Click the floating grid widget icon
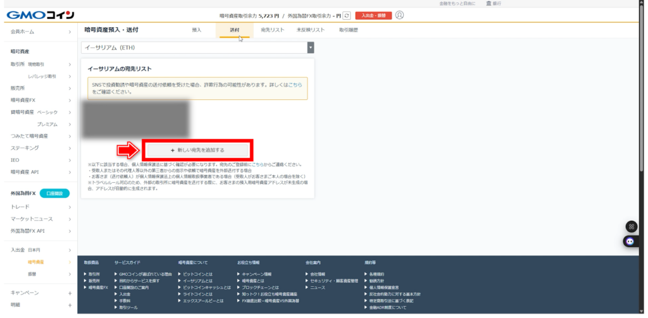 pos(630,226)
